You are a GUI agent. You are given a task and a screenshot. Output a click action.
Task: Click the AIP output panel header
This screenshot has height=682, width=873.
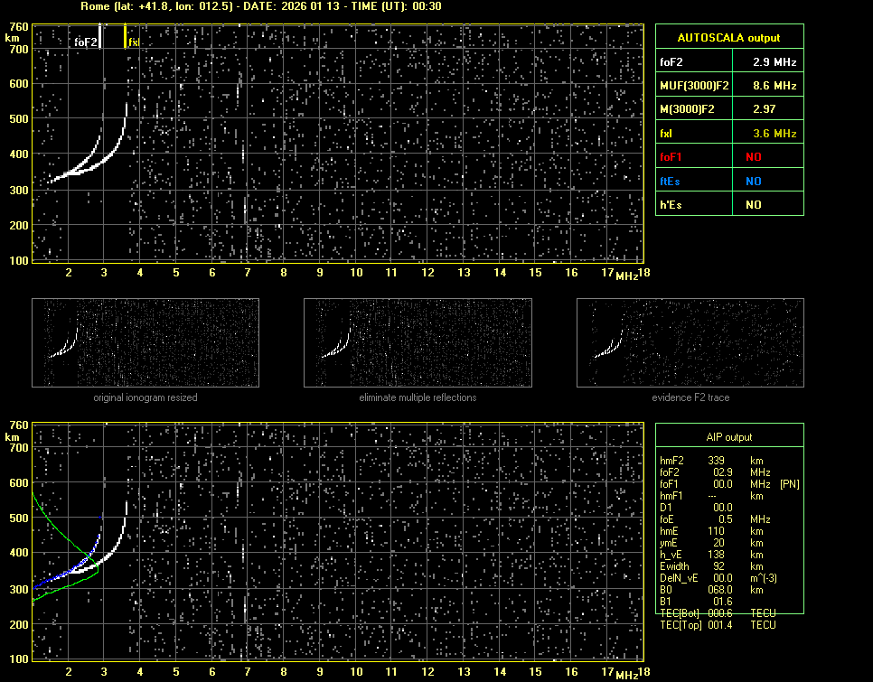[729, 437]
